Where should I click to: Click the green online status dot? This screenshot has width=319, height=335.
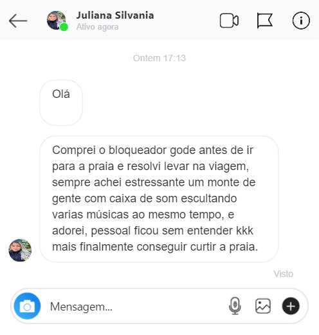coord(64,27)
